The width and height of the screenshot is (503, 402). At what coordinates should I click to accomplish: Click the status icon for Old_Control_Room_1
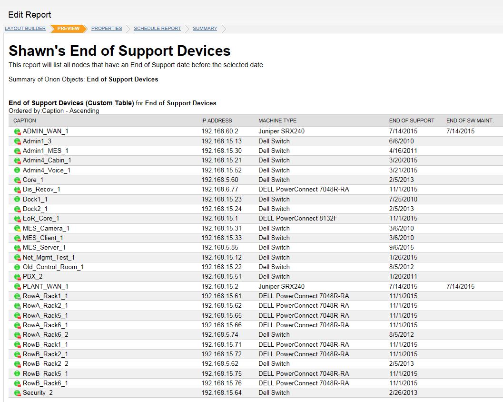[17, 267]
